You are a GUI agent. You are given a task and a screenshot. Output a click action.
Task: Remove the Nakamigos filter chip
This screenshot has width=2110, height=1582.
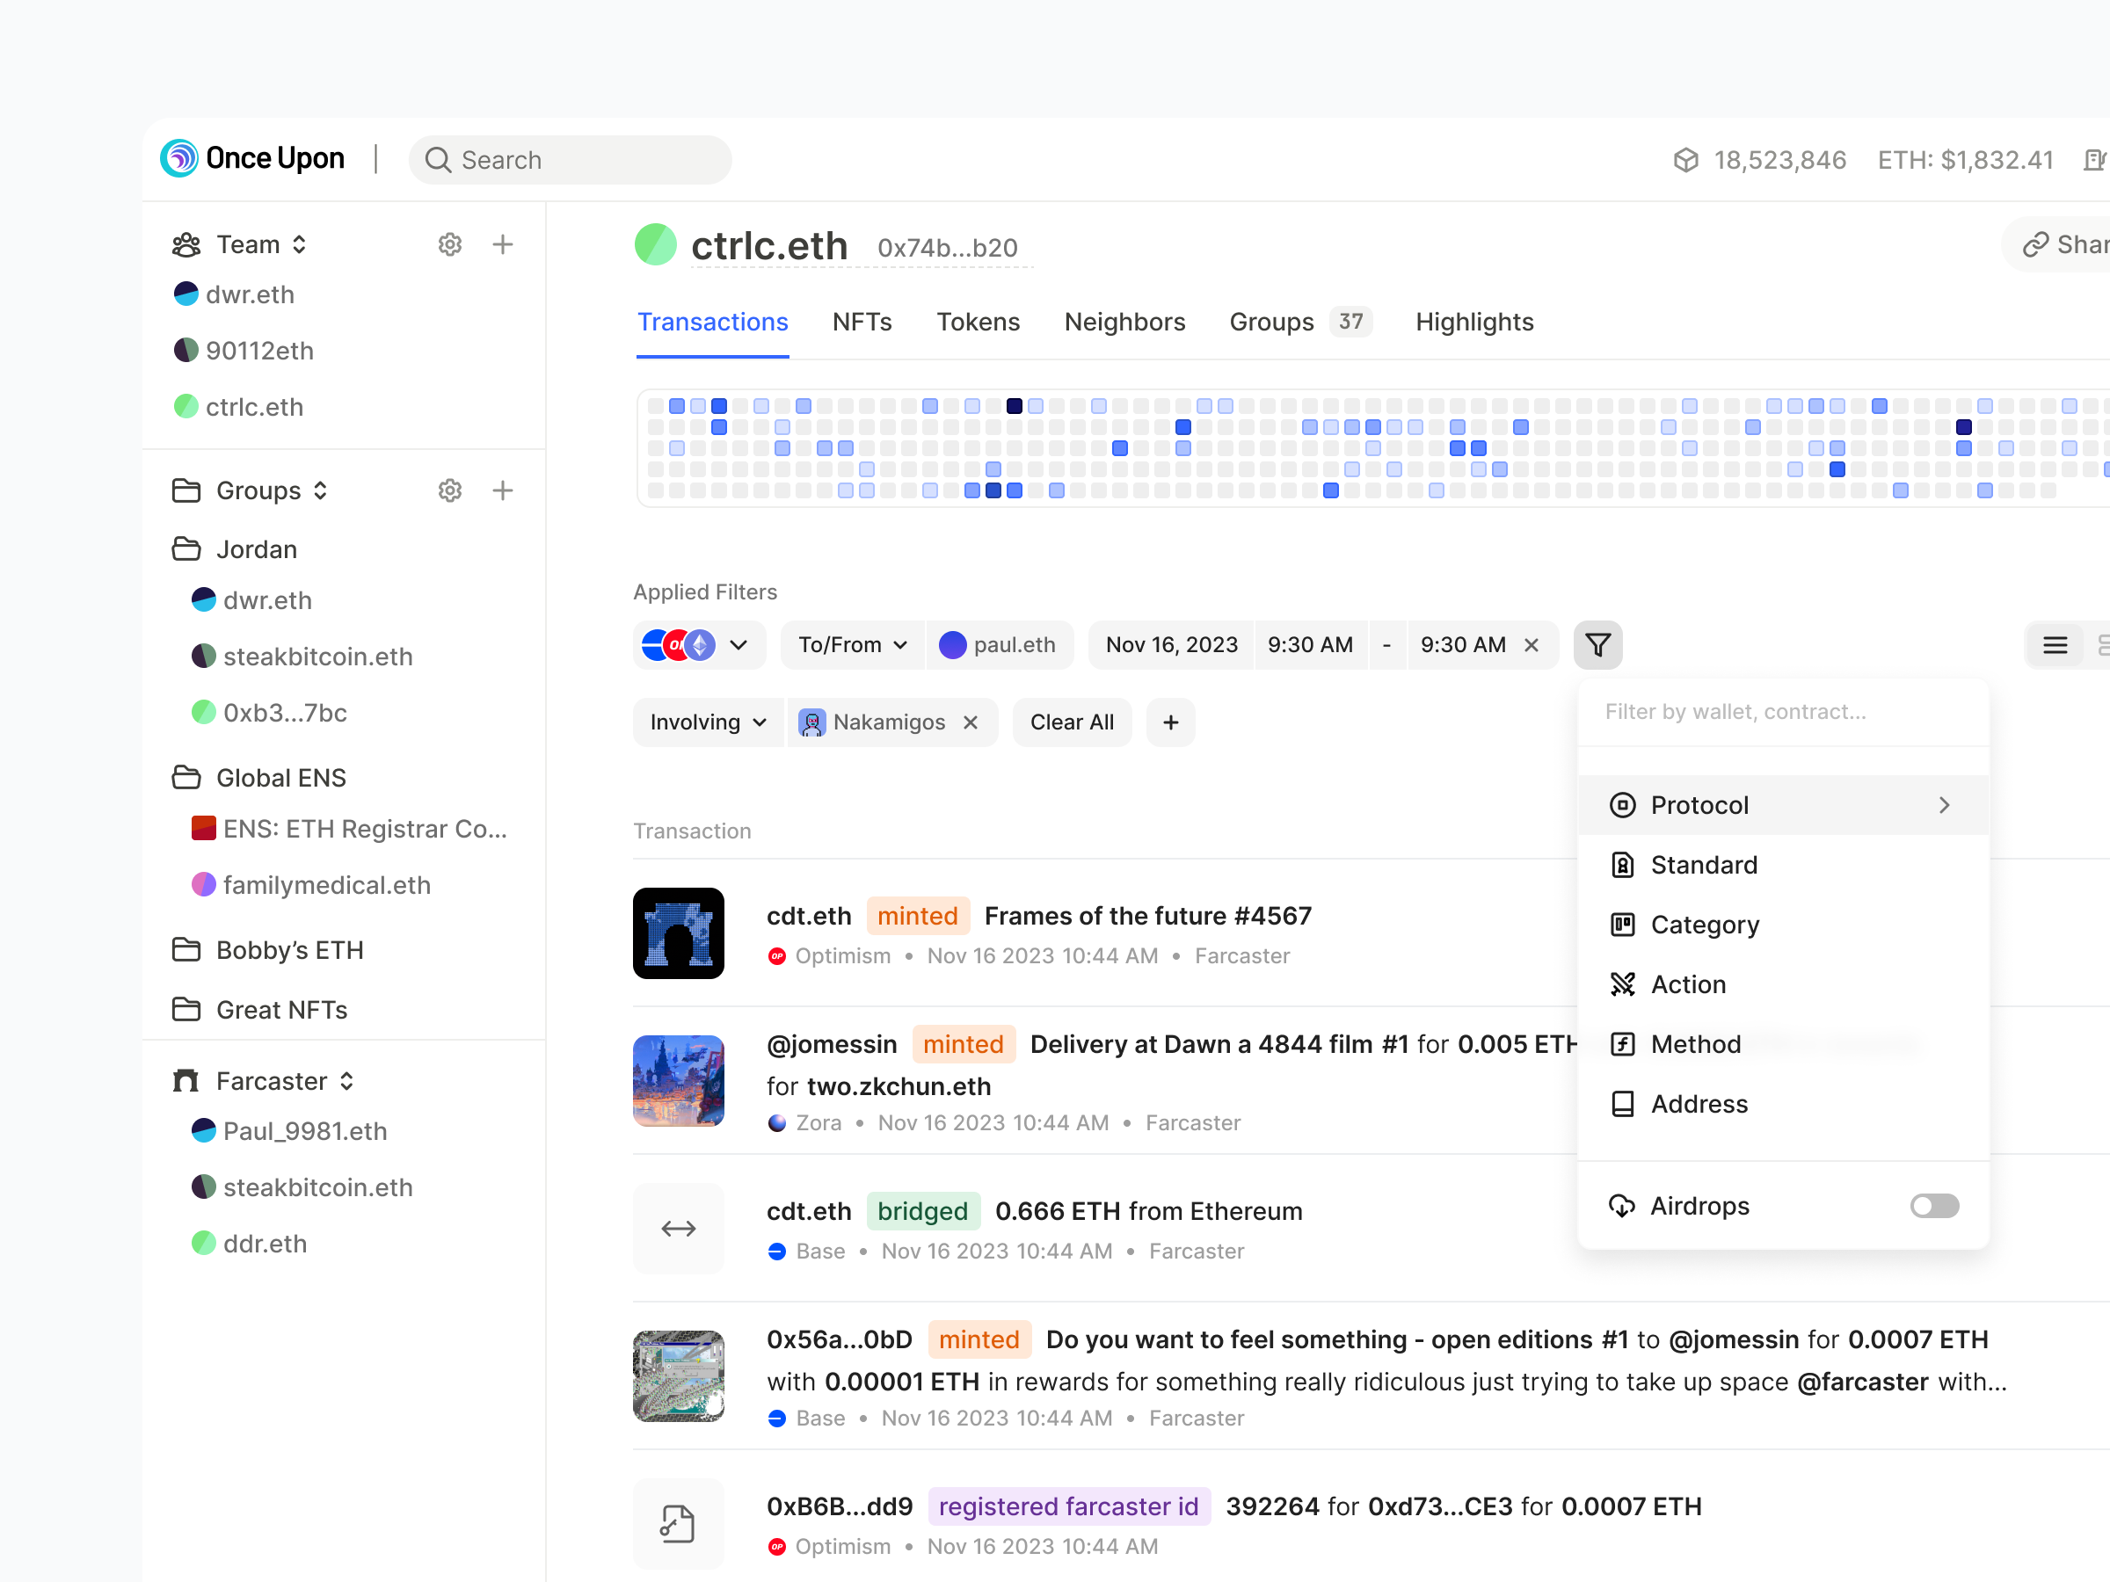971,722
